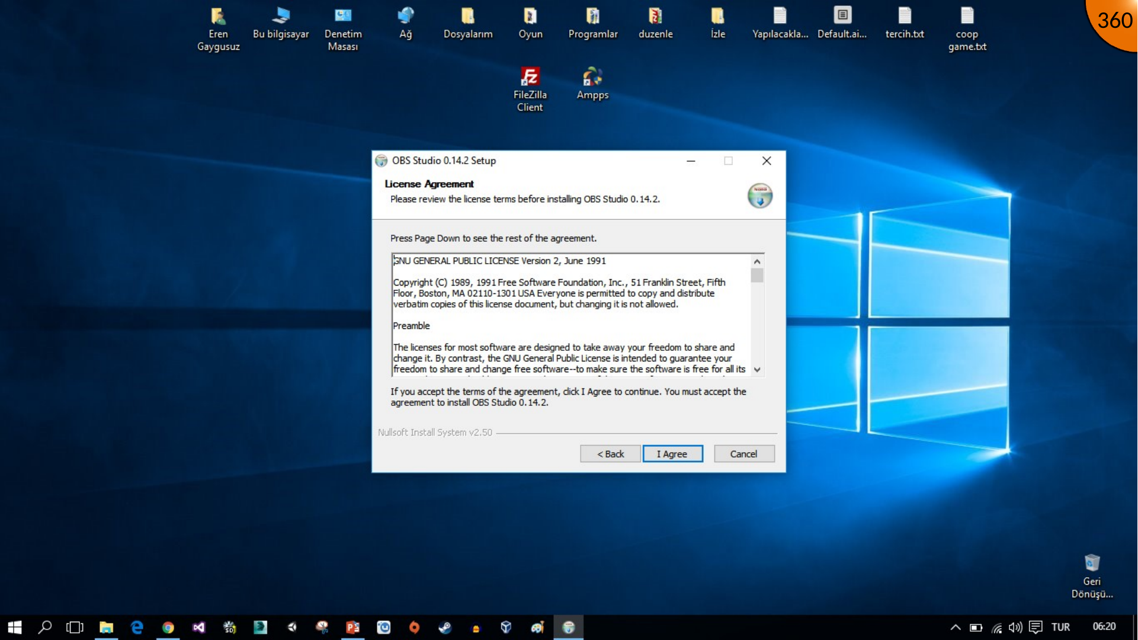Viewport: 1138px width, 640px height.
Task: Open PowerPoint from taskbar
Action: click(352, 627)
